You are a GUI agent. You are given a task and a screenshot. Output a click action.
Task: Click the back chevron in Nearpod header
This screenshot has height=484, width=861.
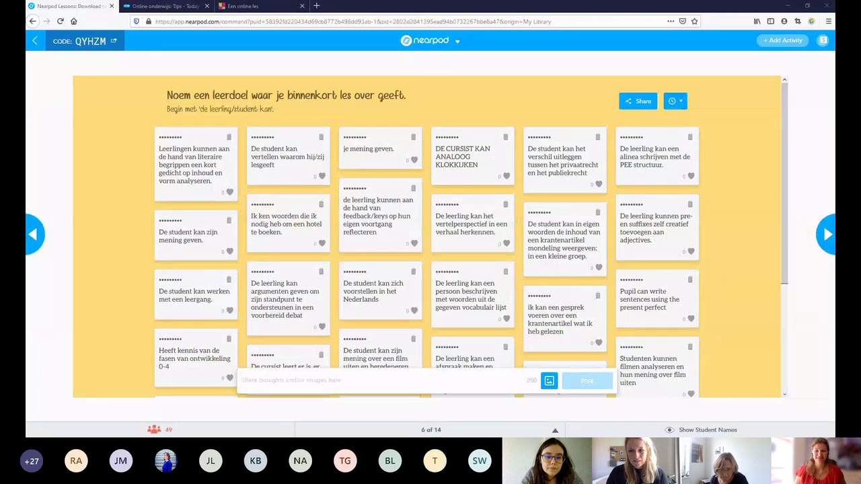click(x=35, y=41)
